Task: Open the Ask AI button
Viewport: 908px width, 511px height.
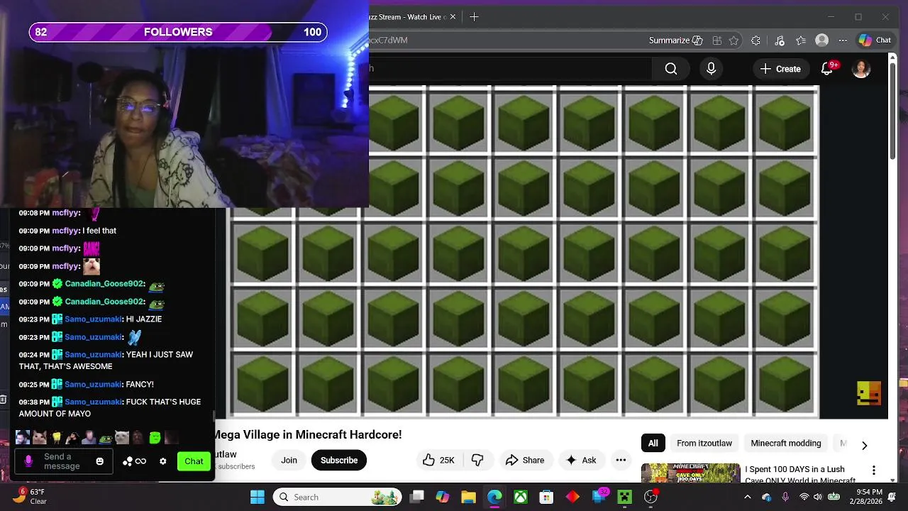Action: pos(581,460)
